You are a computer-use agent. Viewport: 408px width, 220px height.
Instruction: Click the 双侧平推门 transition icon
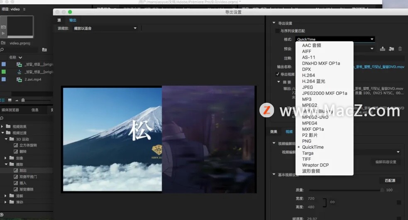(x=16, y=176)
